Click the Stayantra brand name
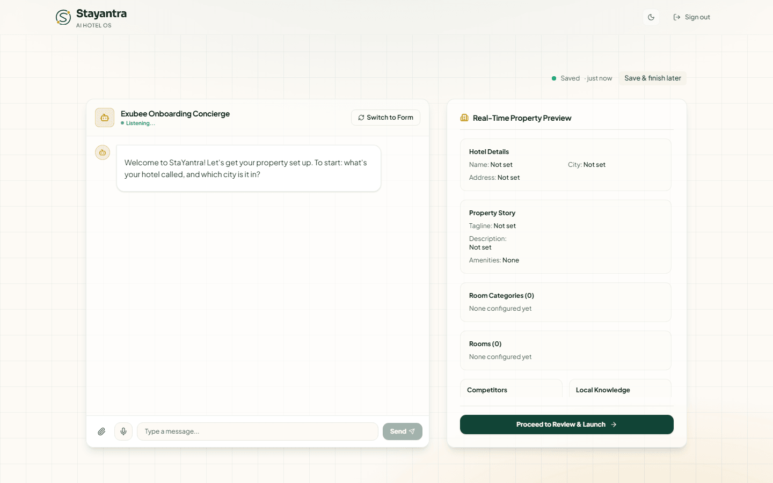This screenshot has height=483, width=773. [101, 13]
